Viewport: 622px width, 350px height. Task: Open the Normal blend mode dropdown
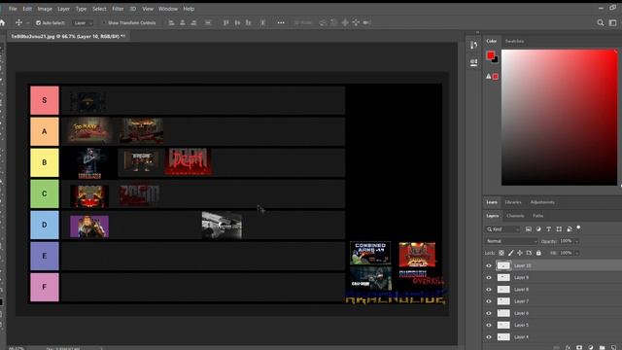tap(511, 241)
